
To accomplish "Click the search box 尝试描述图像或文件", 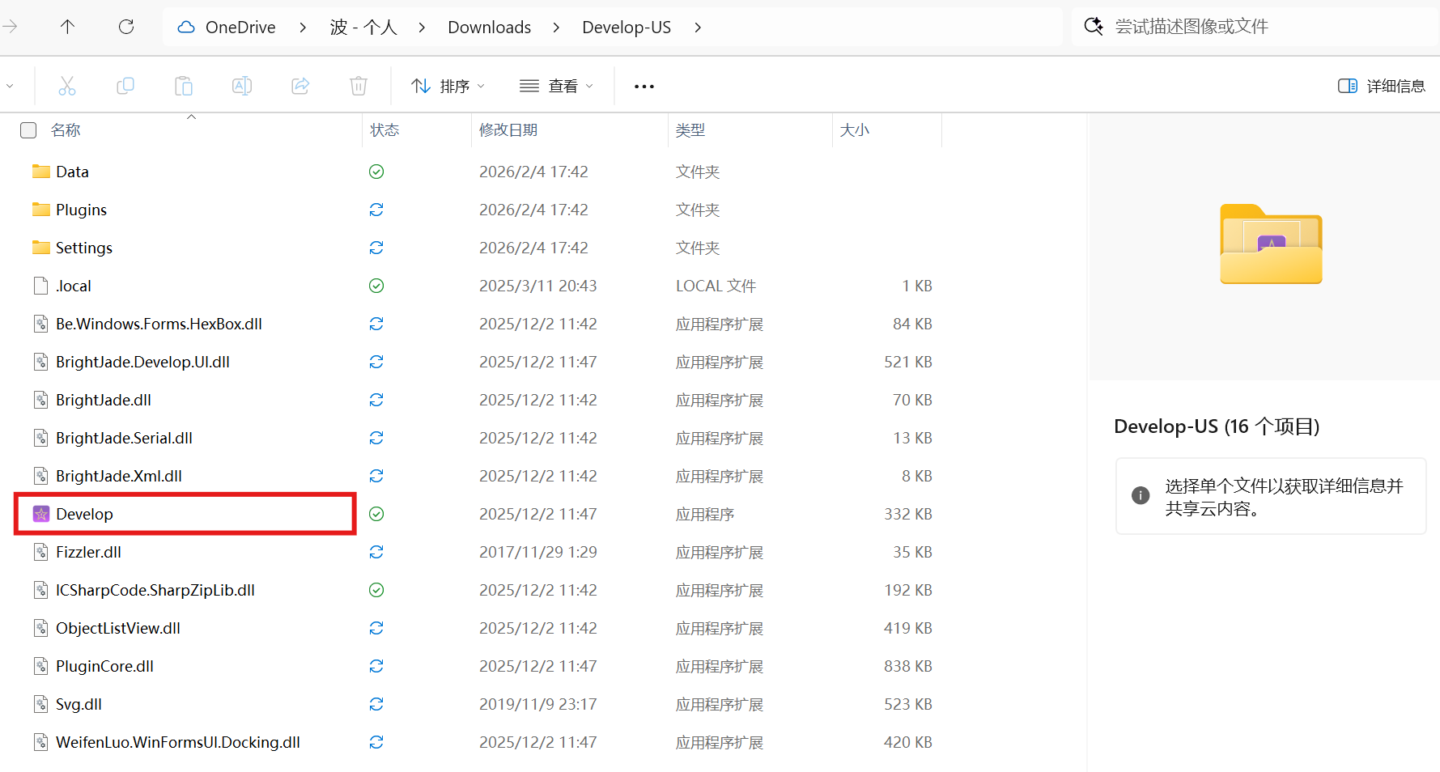I will pos(1247,27).
